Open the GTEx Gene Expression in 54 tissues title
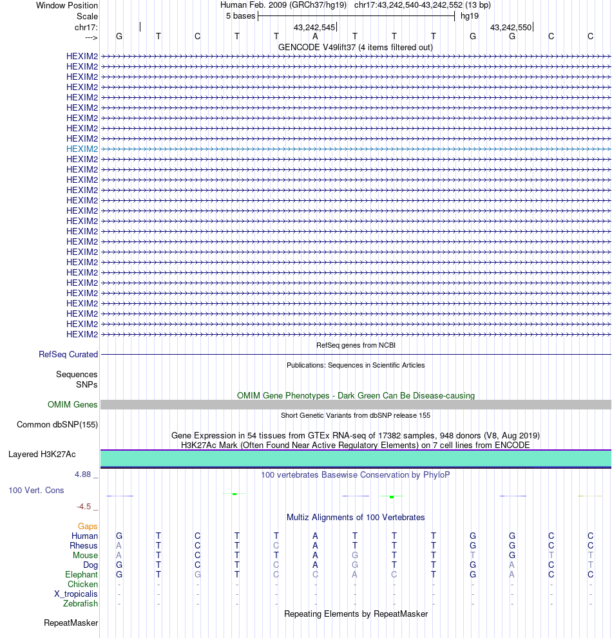Image resolution: width=612 pixels, height=638 pixels. (x=356, y=436)
